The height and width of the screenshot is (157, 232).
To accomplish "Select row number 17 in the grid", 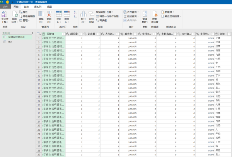I will click(x=39, y=105).
